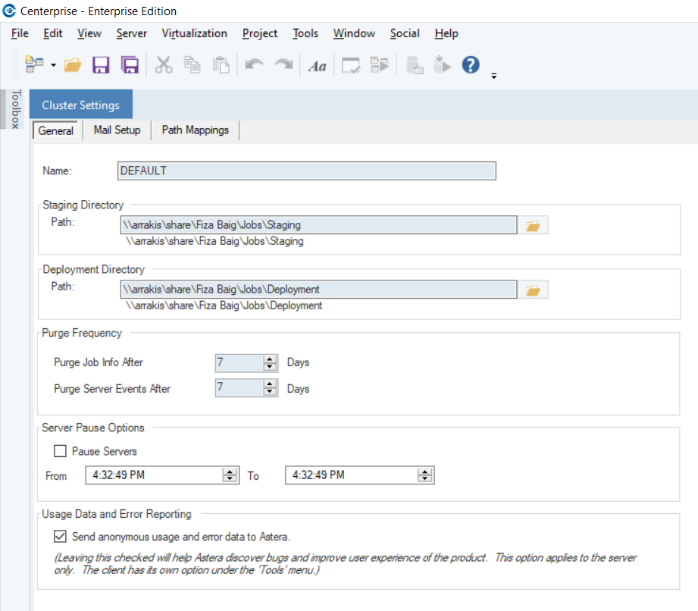Enable the Pause Servers checkbox
This screenshot has width=698, height=611.
61,451
